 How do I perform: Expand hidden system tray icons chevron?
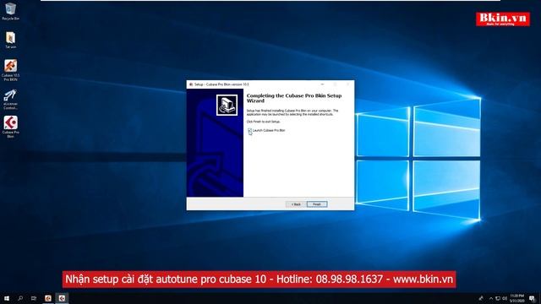[x=490, y=298]
